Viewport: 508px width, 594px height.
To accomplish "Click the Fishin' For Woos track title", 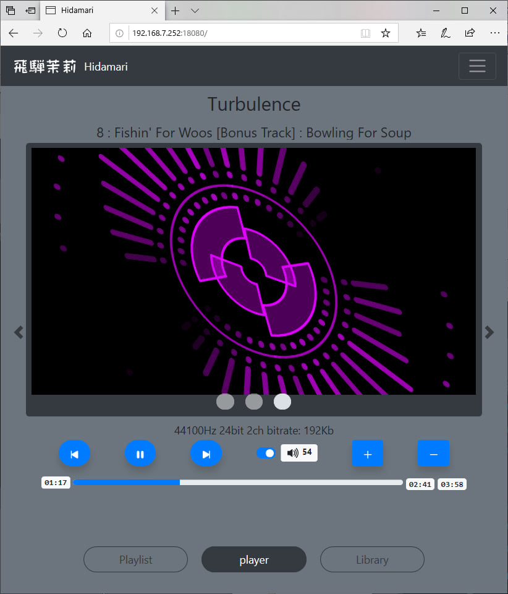I will pyautogui.click(x=254, y=132).
